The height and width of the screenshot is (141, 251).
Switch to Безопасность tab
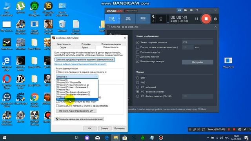(64, 44)
